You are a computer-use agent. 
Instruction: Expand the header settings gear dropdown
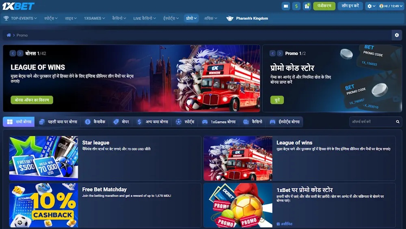pyautogui.click(x=371, y=6)
